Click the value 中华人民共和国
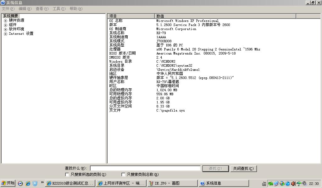The image size is (322, 188). click(169, 74)
